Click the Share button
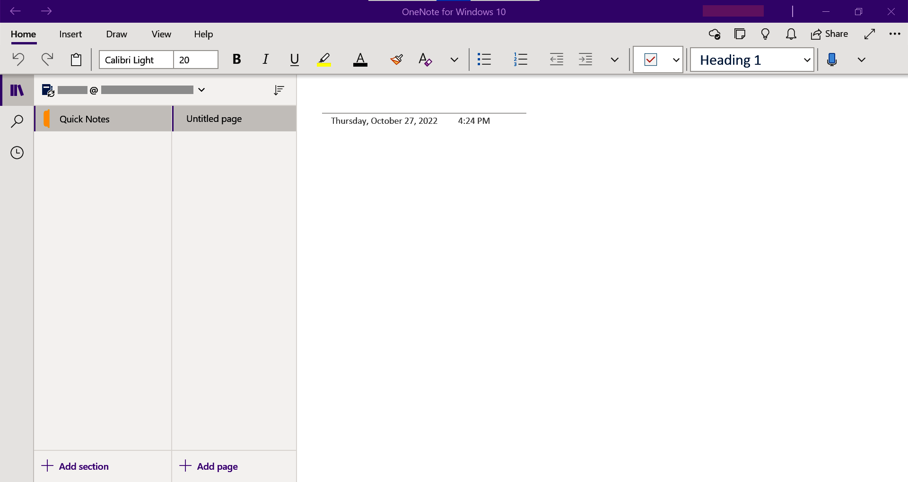 coord(829,34)
